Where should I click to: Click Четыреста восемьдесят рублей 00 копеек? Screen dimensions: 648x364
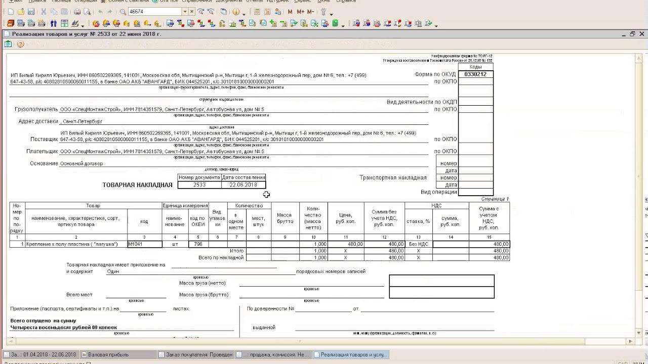pos(64,328)
